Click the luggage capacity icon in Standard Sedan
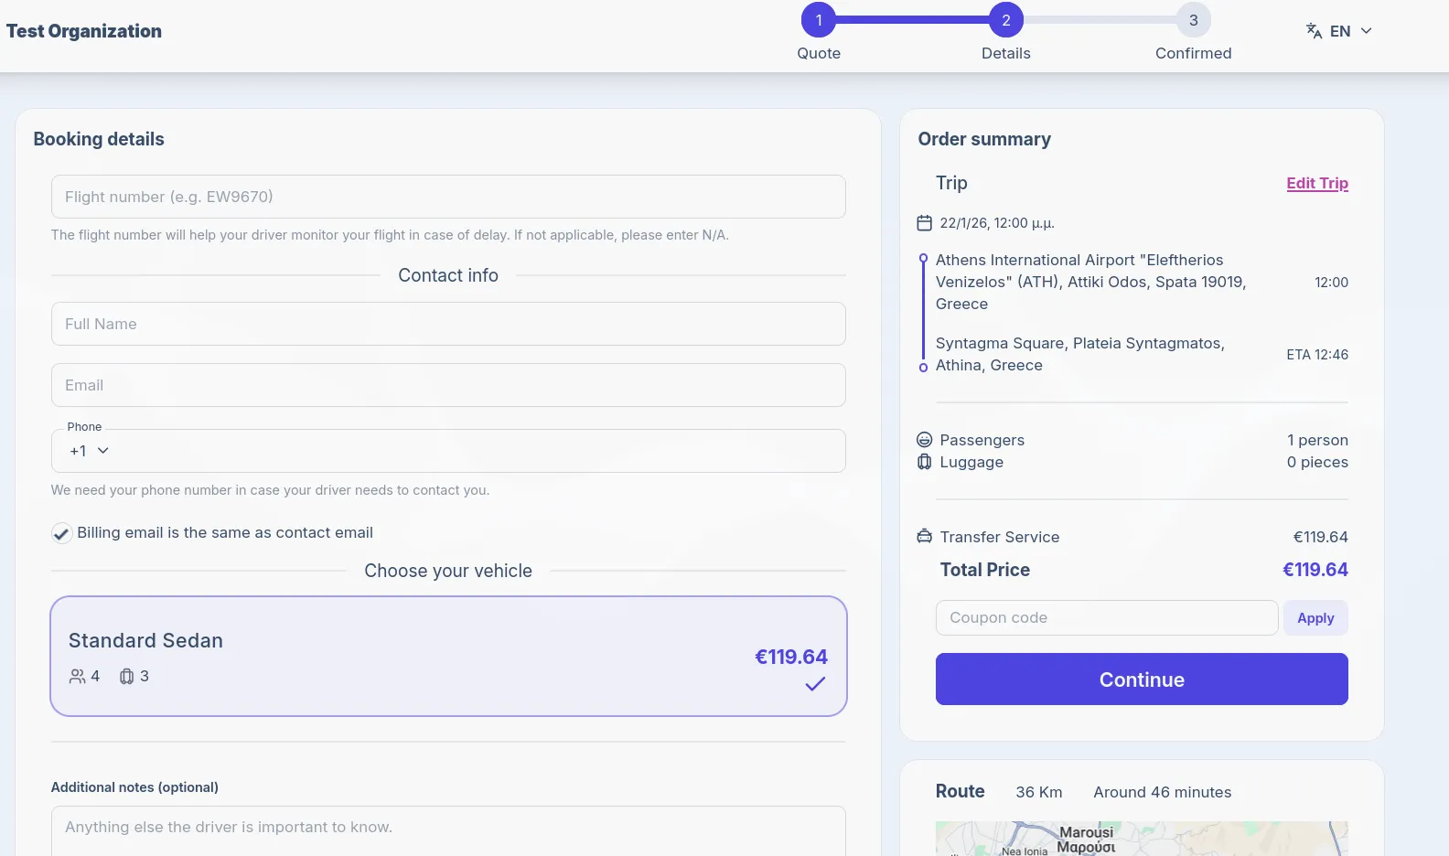The height and width of the screenshot is (856, 1449). pyautogui.click(x=126, y=677)
